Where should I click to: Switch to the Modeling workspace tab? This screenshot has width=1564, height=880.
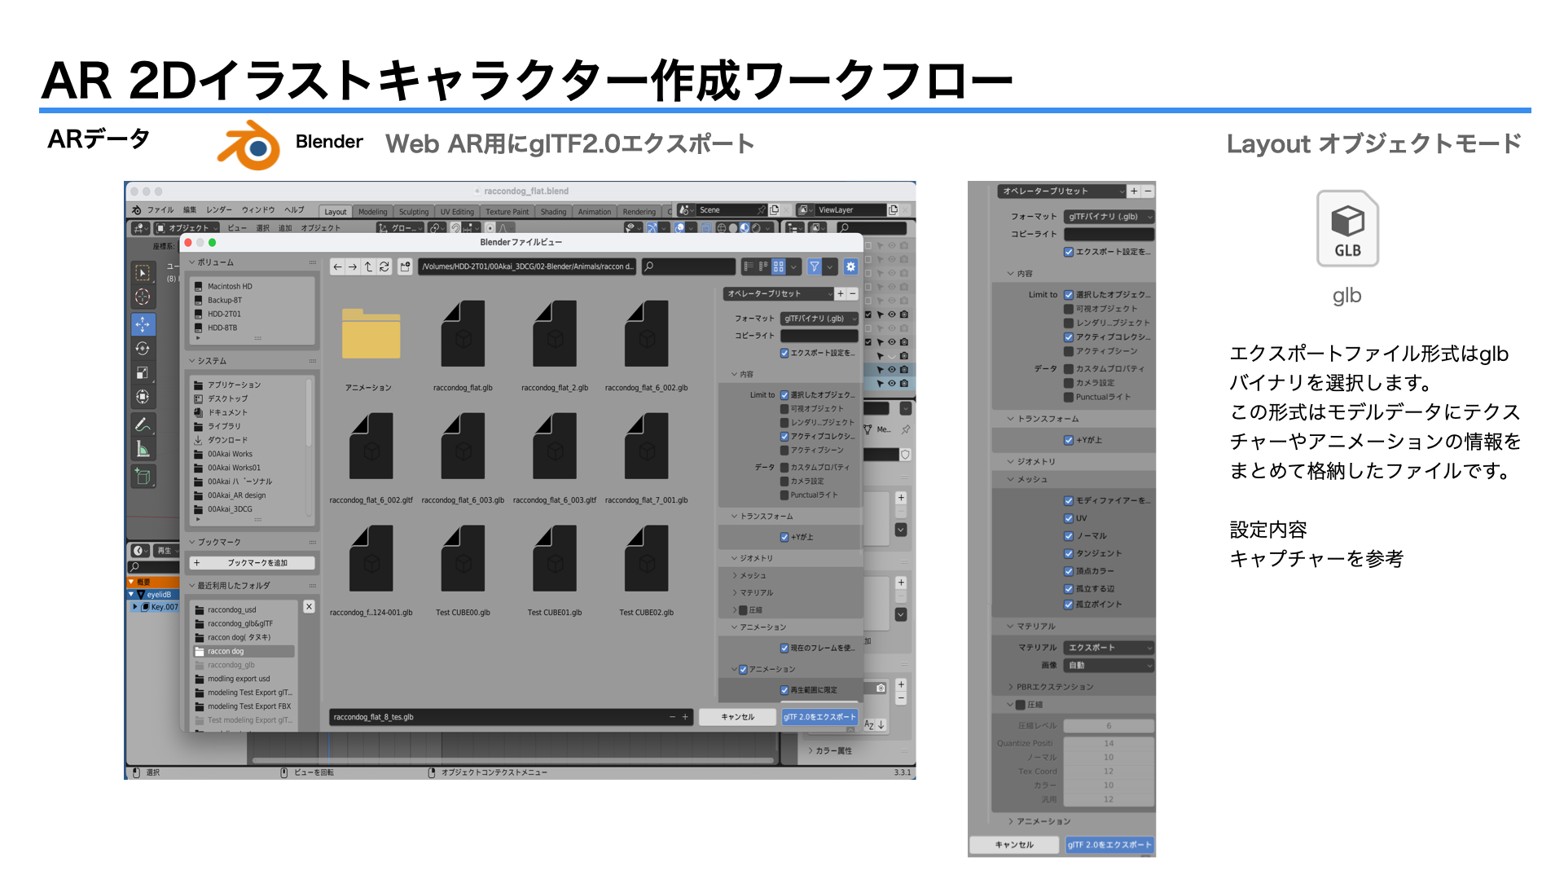click(x=372, y=212)
